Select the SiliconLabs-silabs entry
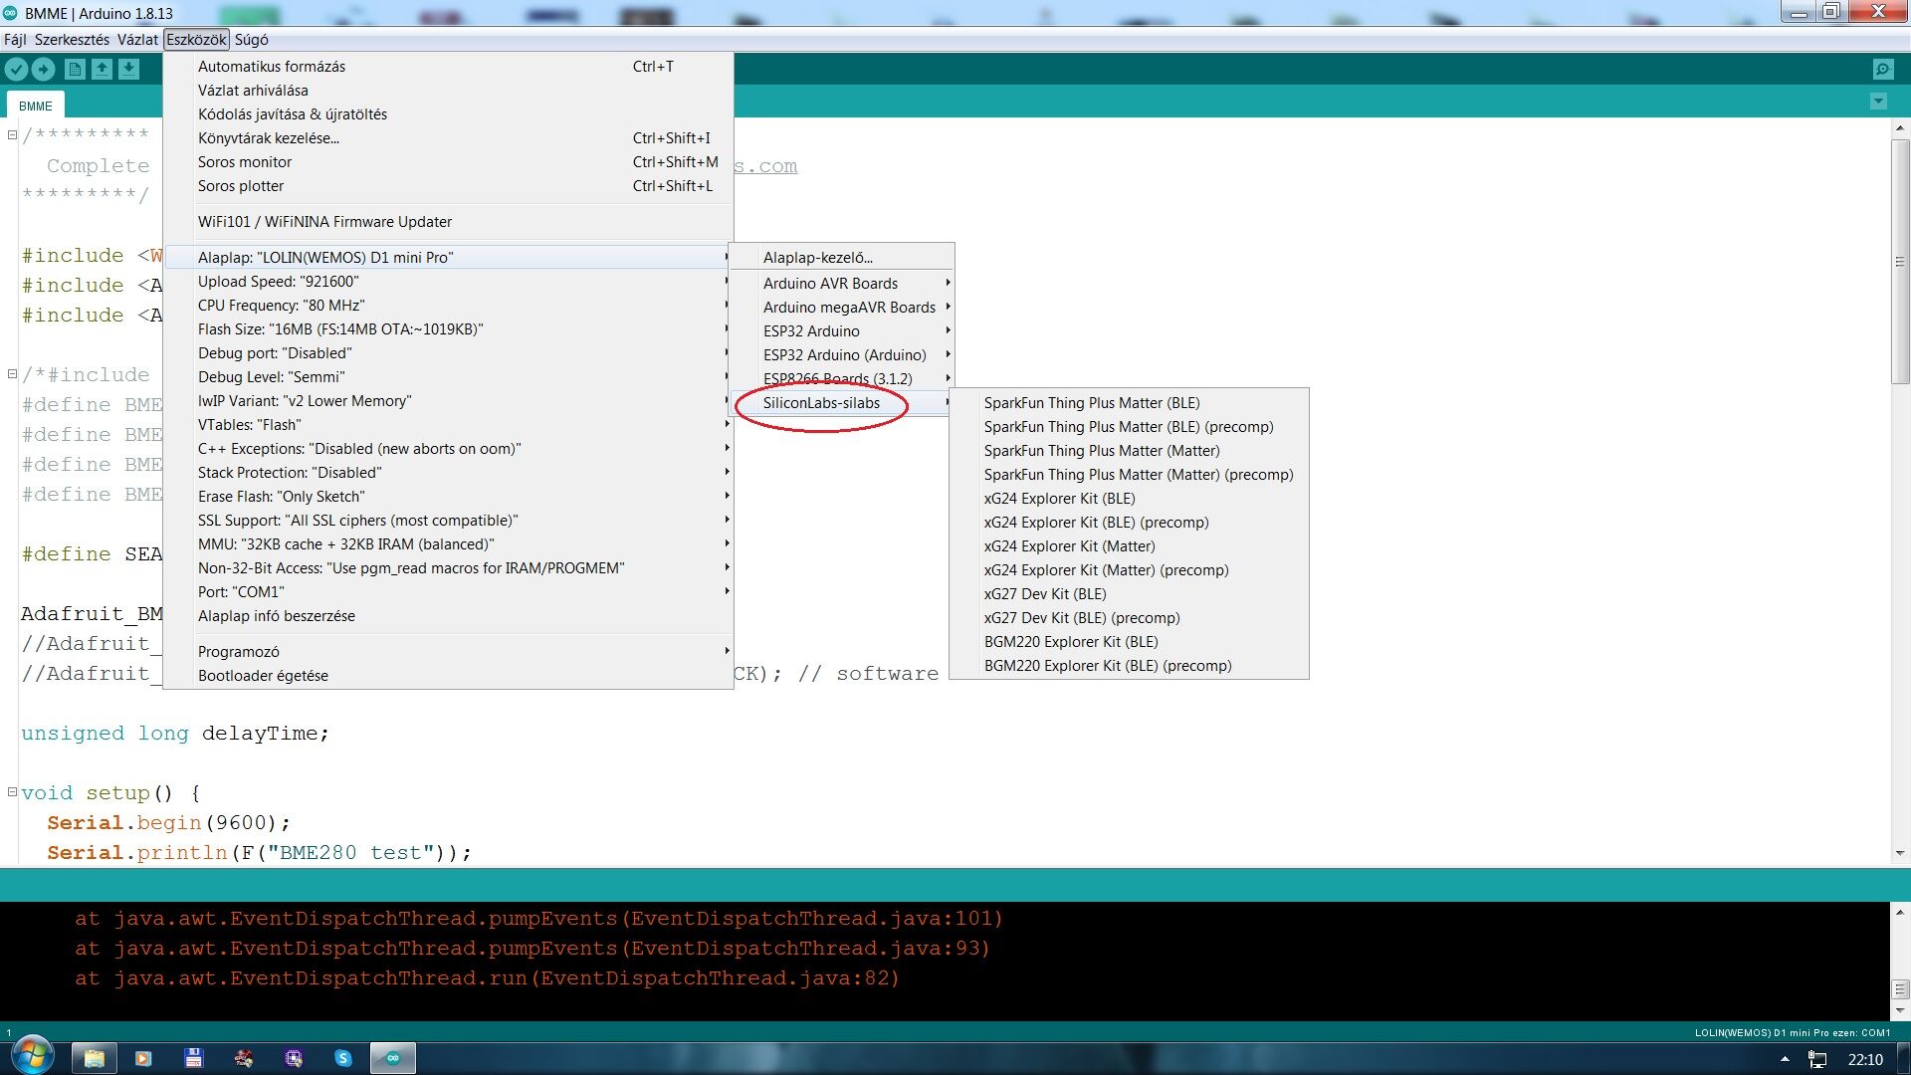 [842, 402]
